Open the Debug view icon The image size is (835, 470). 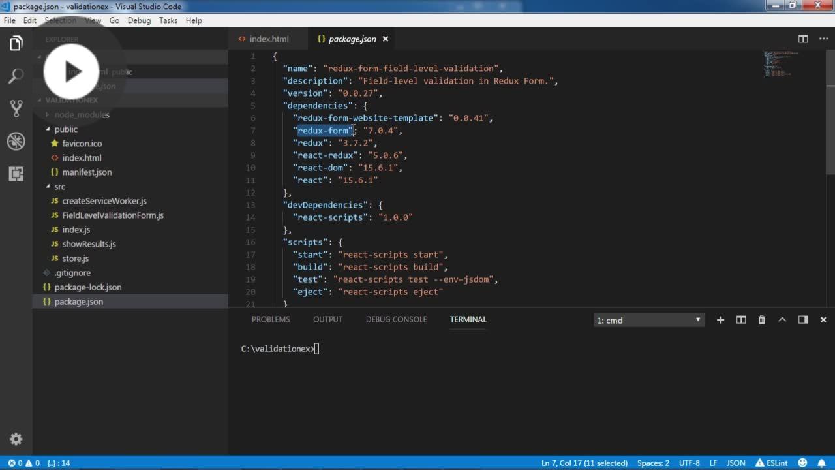[16, 141]
